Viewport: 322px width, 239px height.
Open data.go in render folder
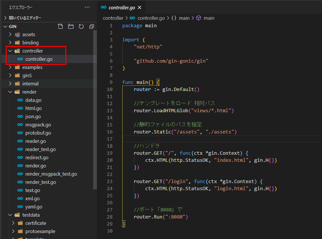(x=33, y=100)
